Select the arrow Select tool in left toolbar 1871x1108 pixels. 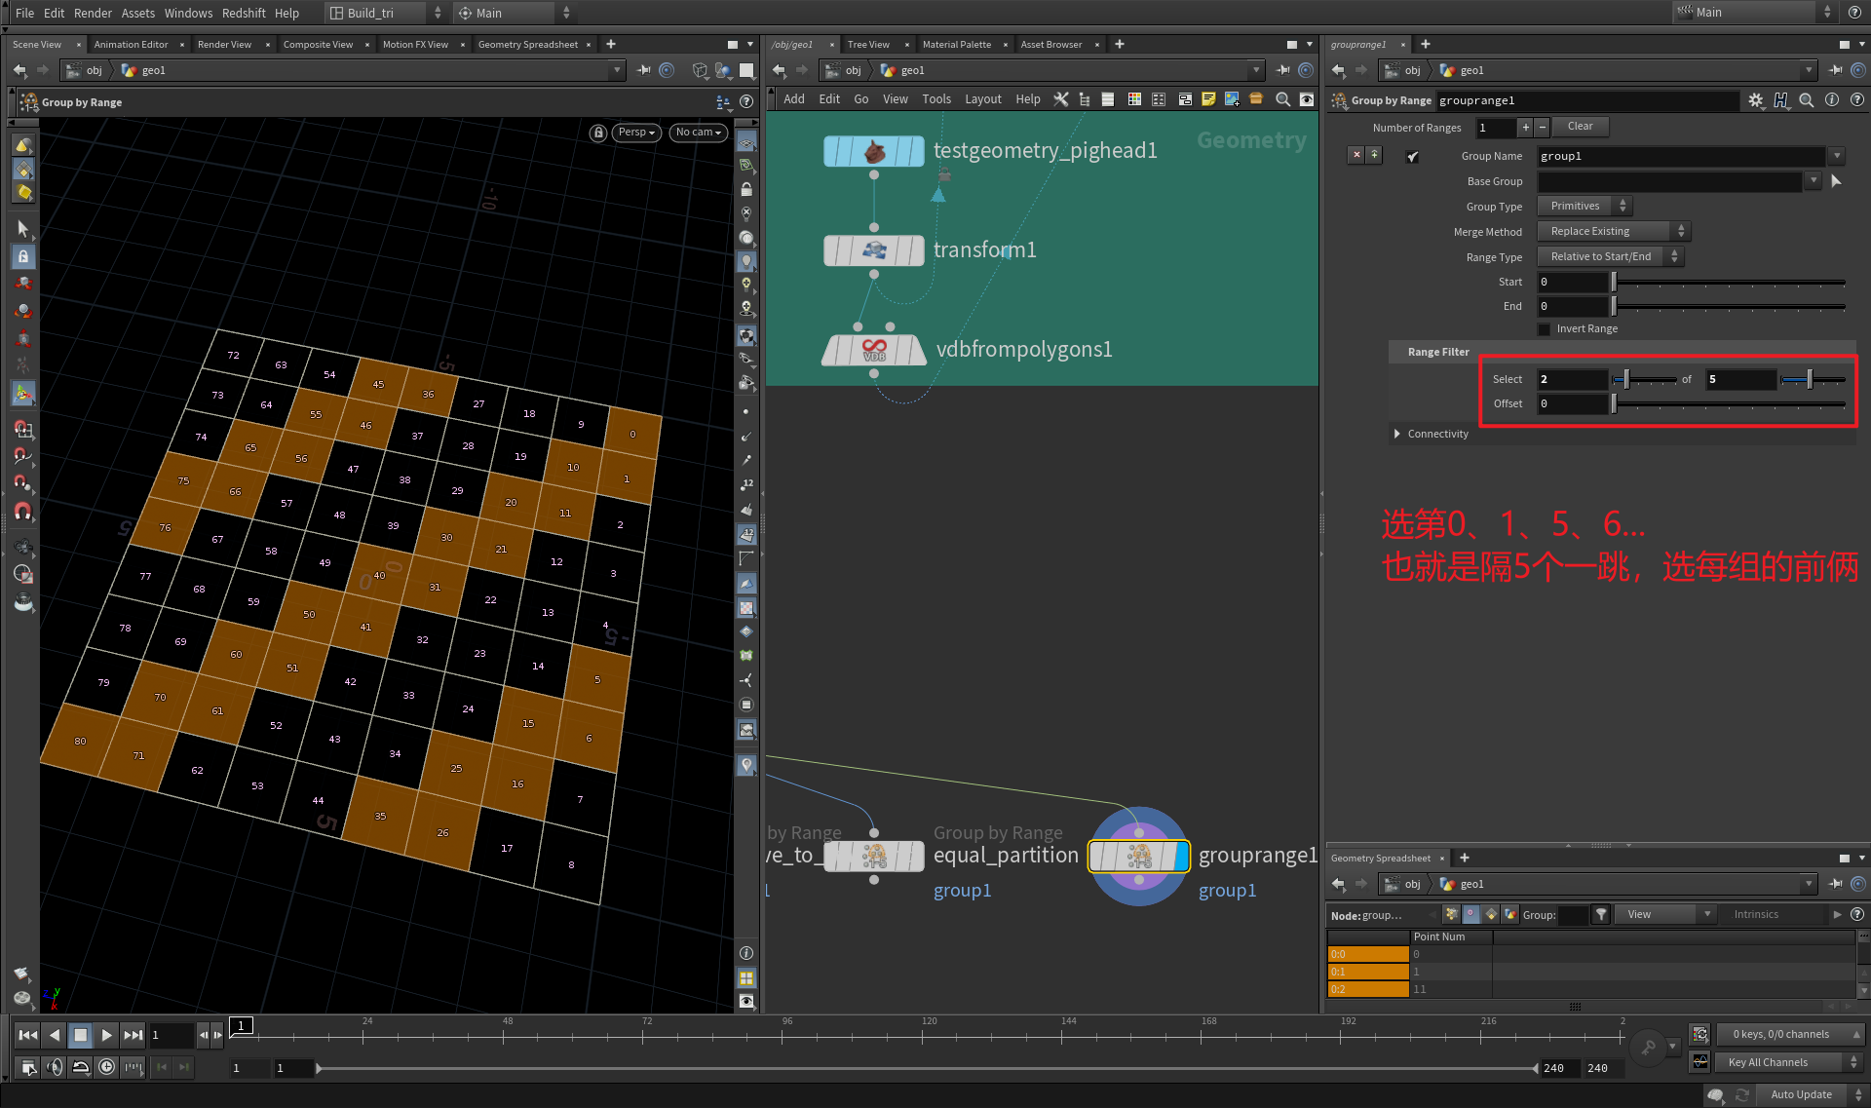(x=23, y=229)
